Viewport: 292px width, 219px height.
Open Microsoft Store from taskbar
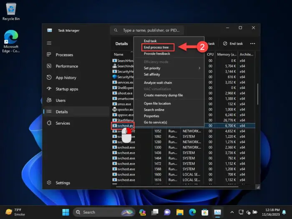205,212
